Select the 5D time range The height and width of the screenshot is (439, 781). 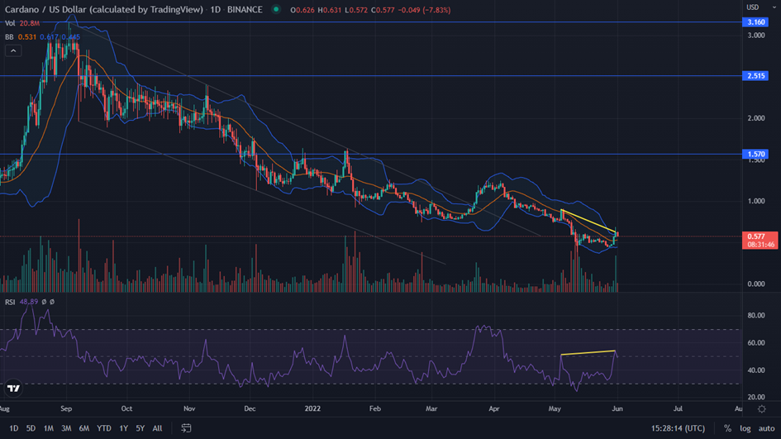[x=31, y=428]
